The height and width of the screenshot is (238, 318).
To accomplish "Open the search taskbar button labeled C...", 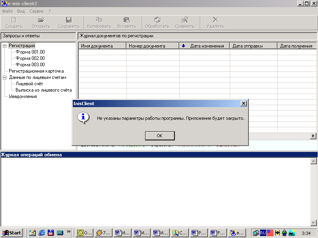I will [x=180, y=233].
